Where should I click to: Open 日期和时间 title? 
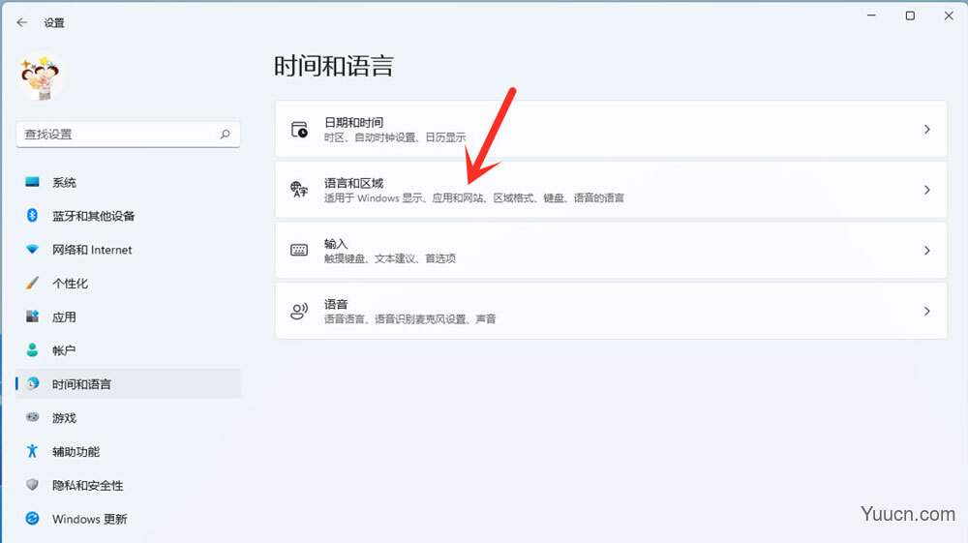(x=353, y=122)
